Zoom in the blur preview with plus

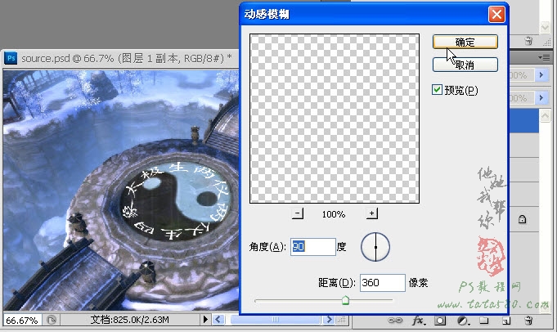(x=371, y=213)
